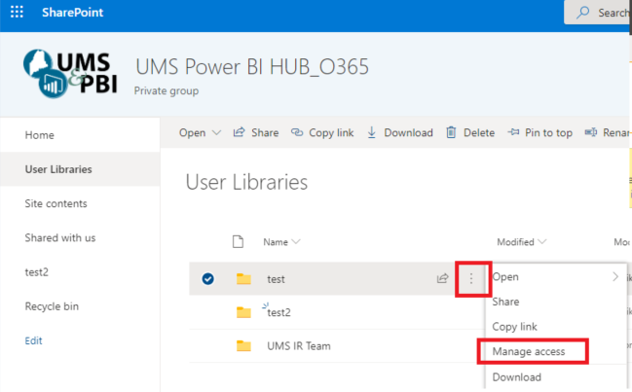Choose Download in the context menu
Viewport: 632px width, 392px height.
pos(517,377)
